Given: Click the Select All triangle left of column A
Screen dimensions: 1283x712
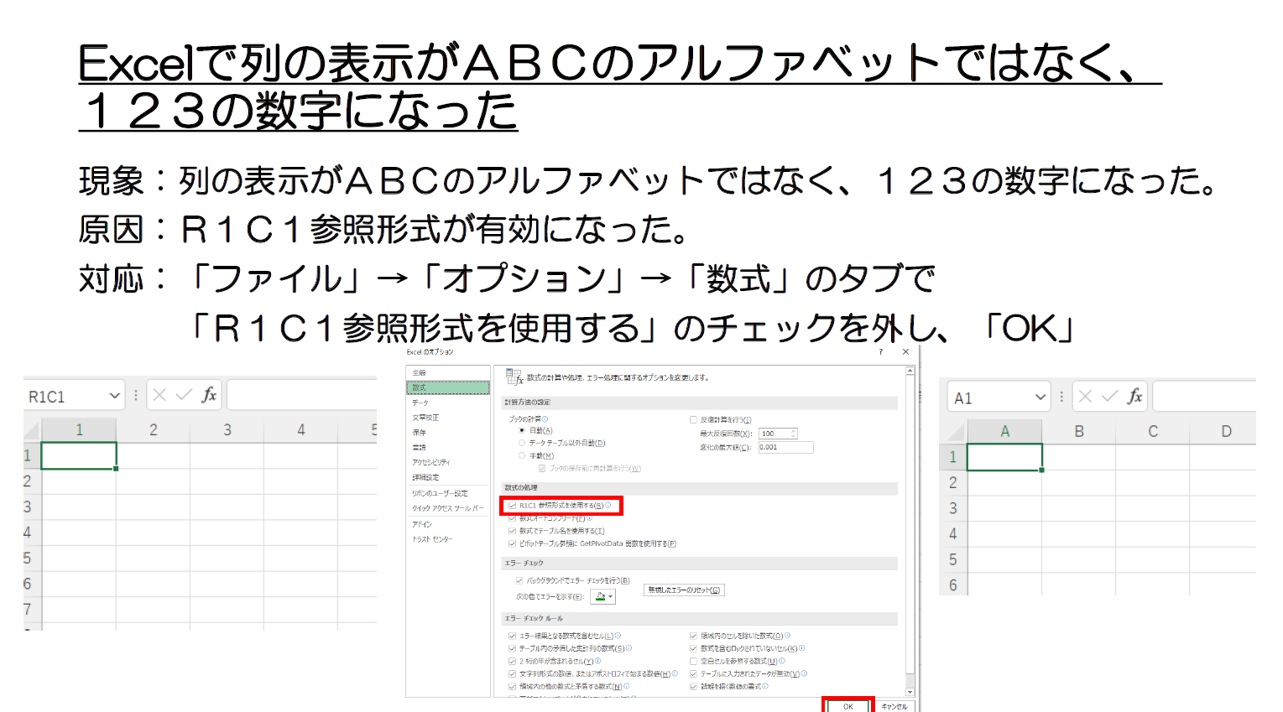Looking at the screenshot, I should 955,433.
